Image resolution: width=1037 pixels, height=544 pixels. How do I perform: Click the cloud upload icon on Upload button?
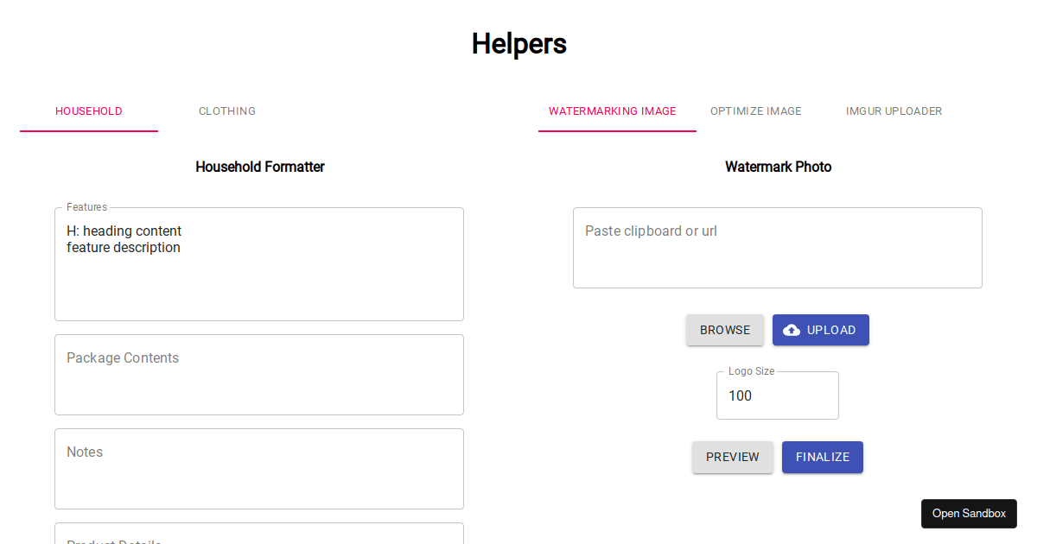792,330
